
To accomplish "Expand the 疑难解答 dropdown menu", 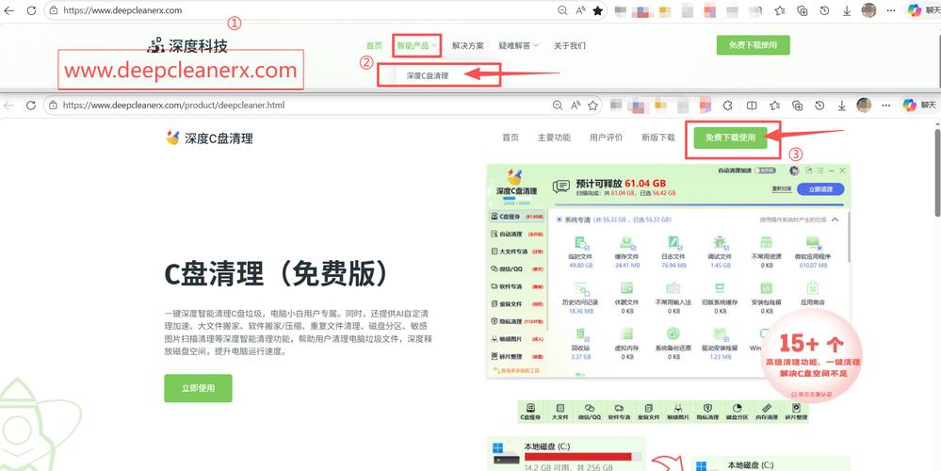I will tap(518, 45).
